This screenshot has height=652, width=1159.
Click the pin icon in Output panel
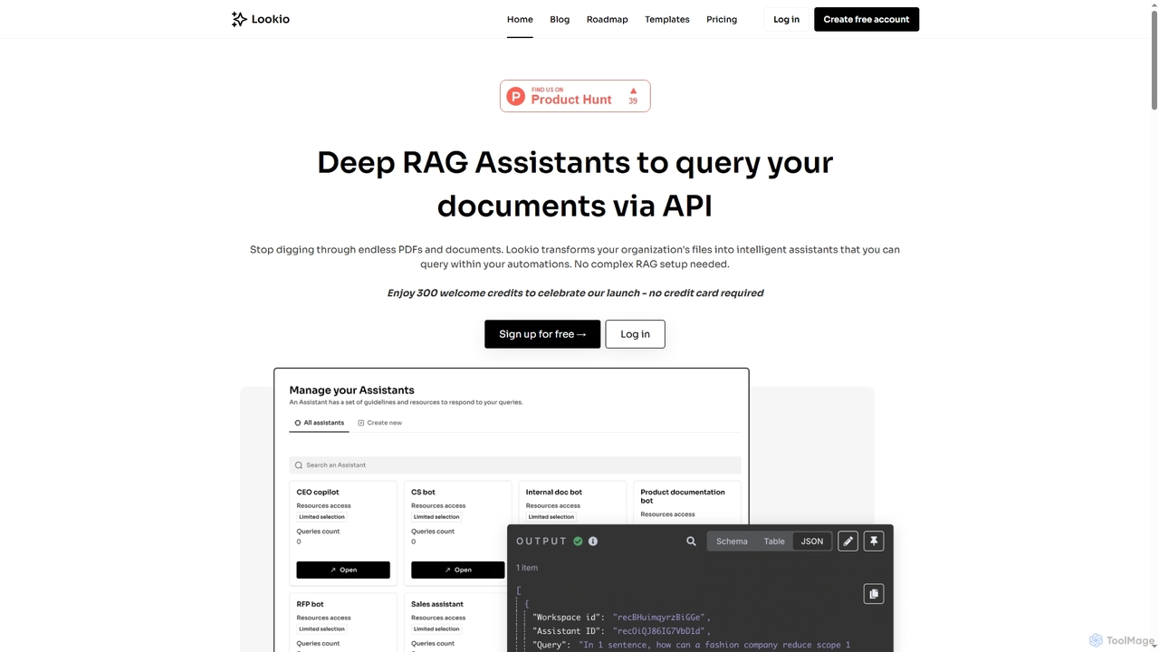(874, 542)
